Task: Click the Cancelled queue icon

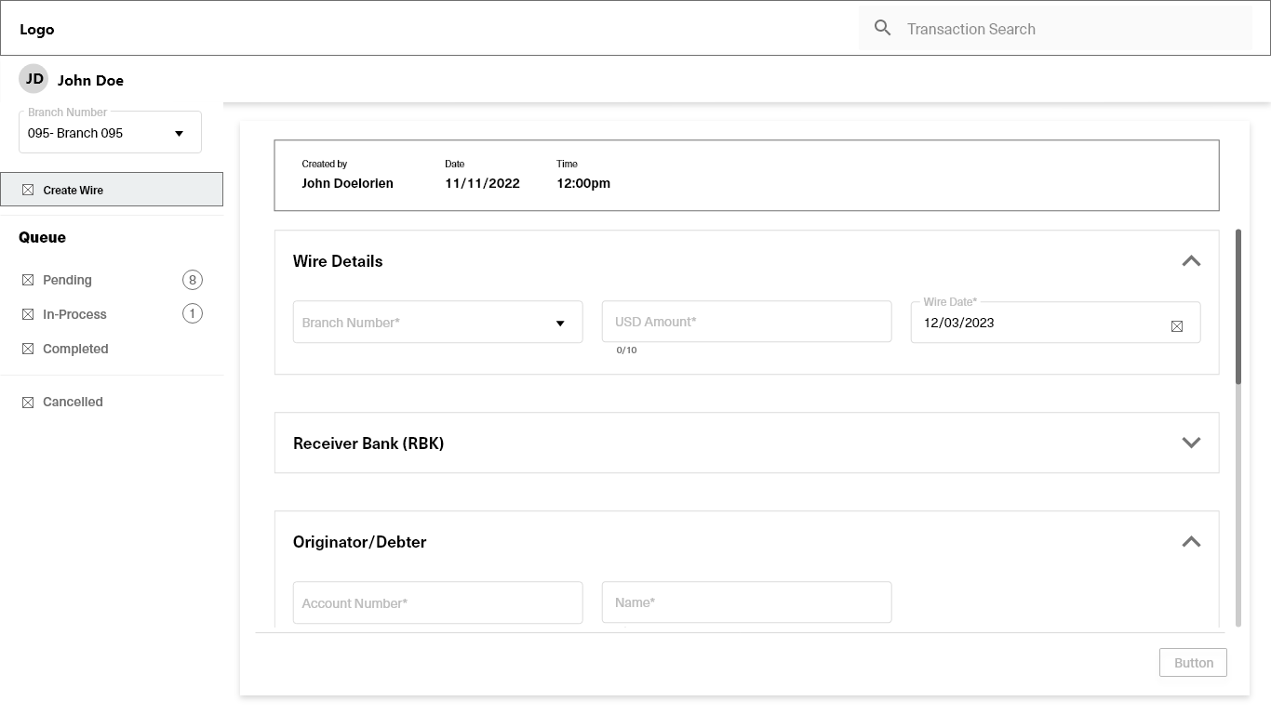Action: [28, 402]
